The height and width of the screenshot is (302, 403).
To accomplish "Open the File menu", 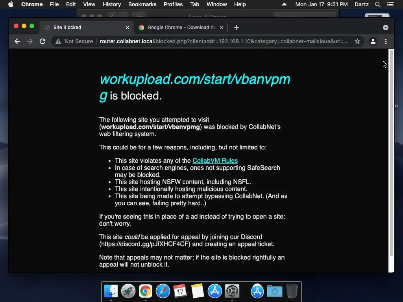I will [x=54, y=4].
